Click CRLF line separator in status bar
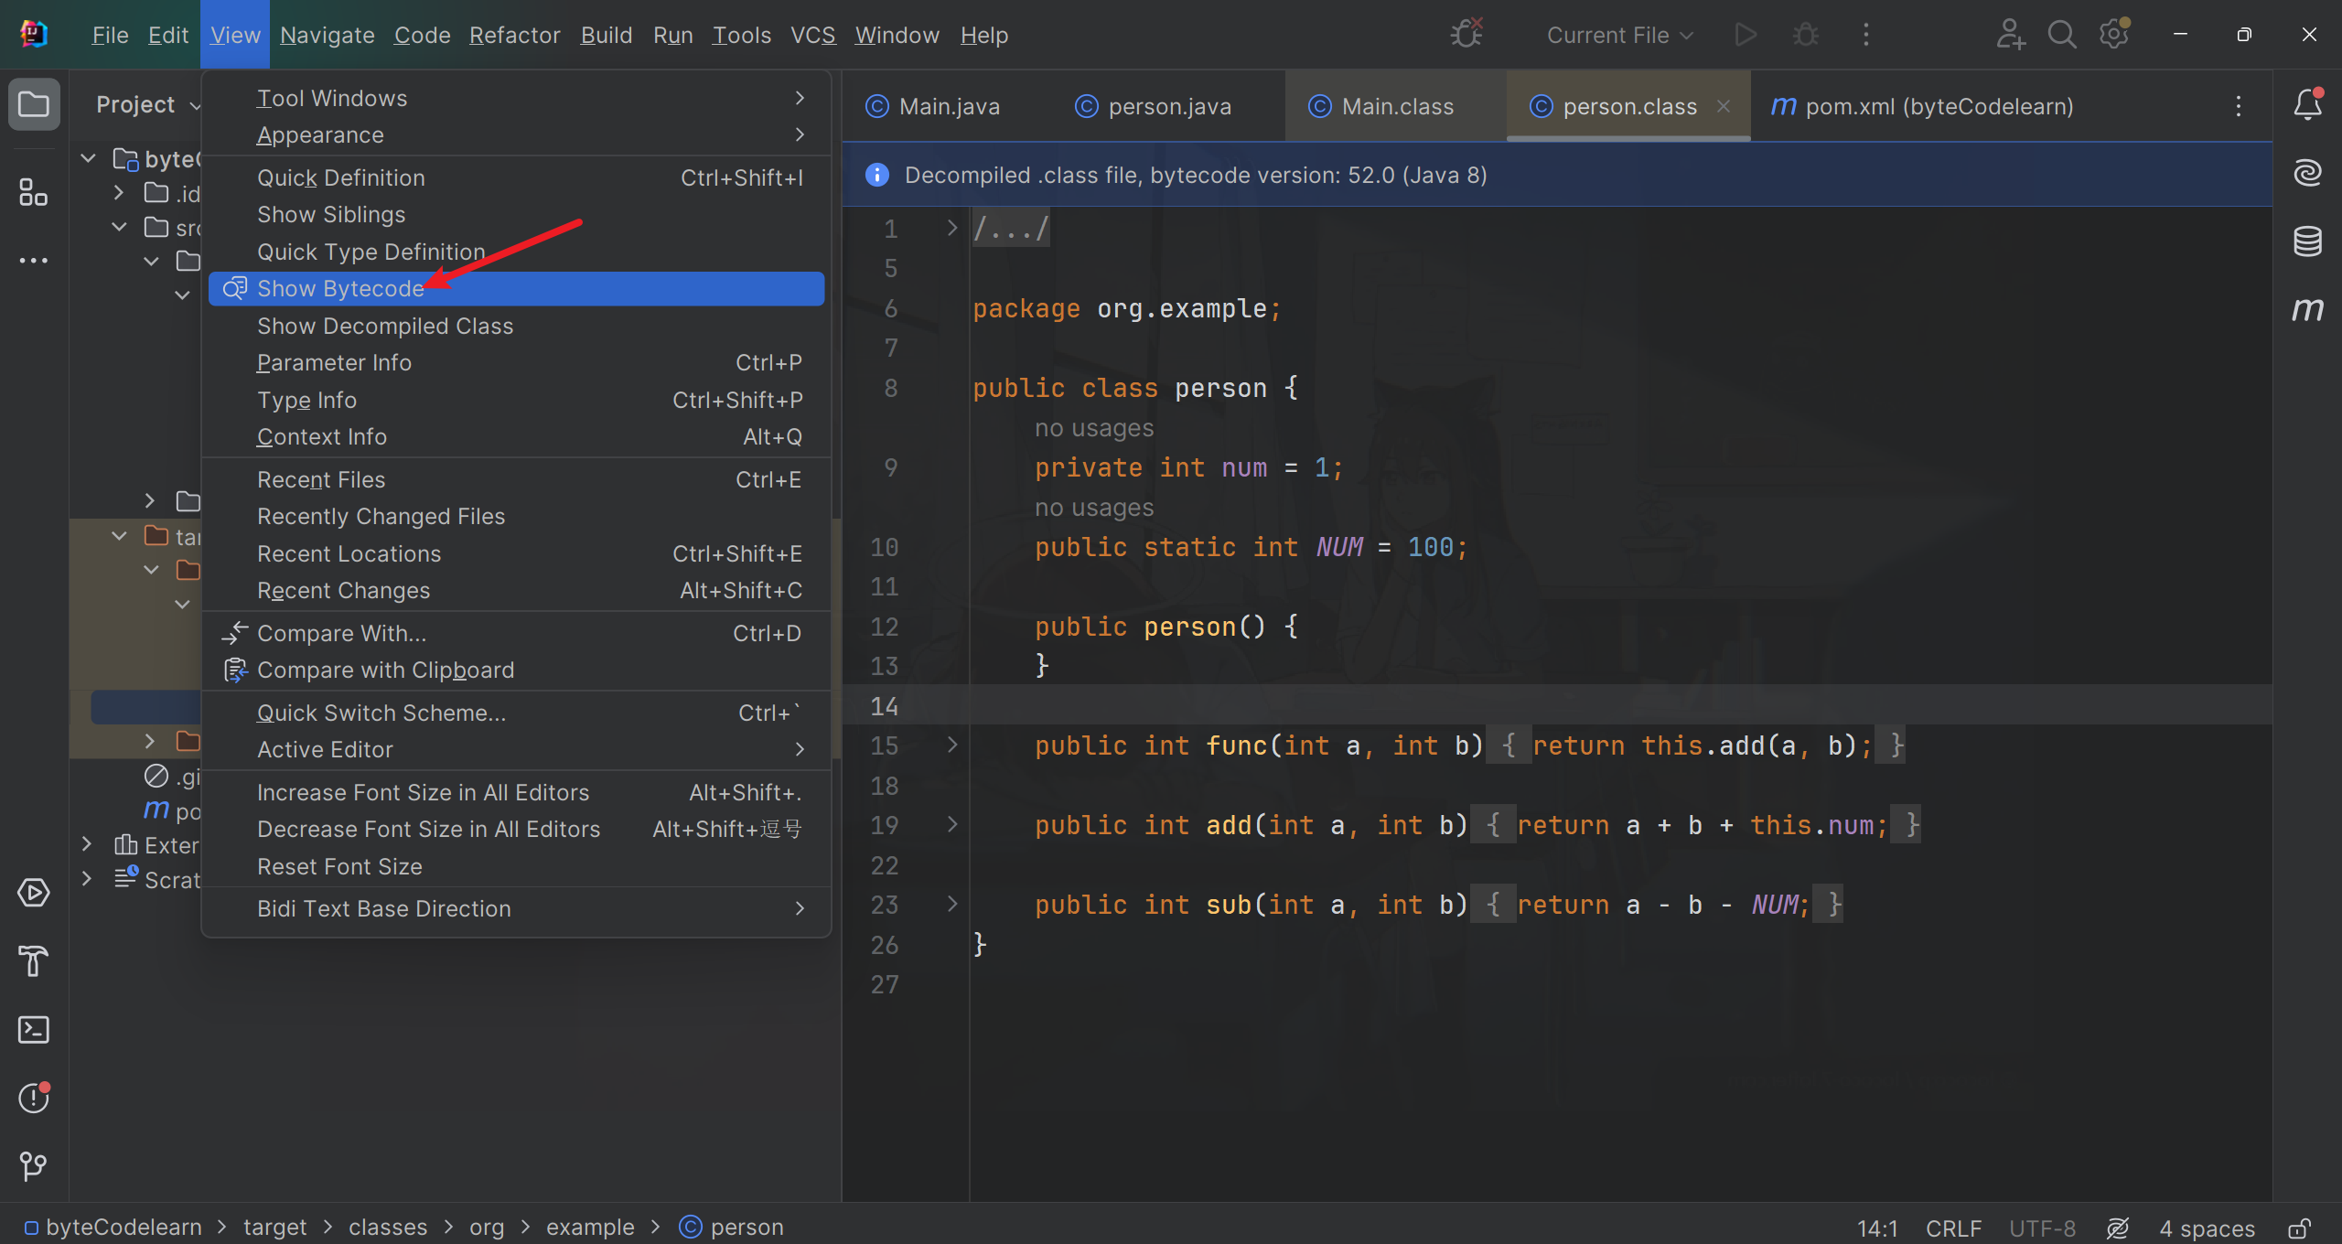 [1953, 1228]
